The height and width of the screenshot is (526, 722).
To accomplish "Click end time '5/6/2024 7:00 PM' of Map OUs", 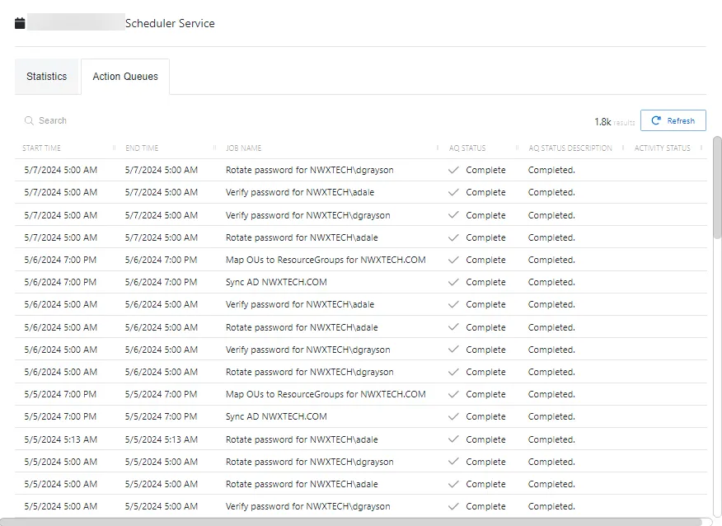I will click(x=162, y=260).
